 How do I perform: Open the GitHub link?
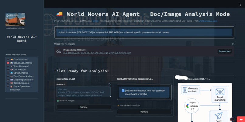(95, 21)
